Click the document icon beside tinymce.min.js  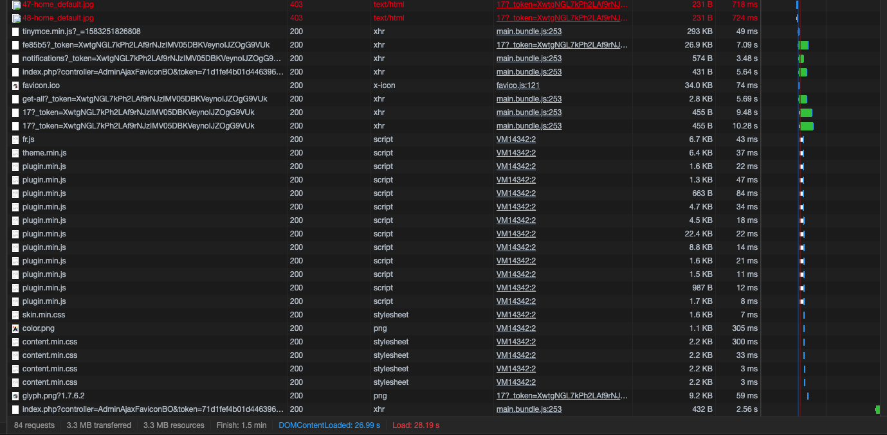(x=15, y=31)
